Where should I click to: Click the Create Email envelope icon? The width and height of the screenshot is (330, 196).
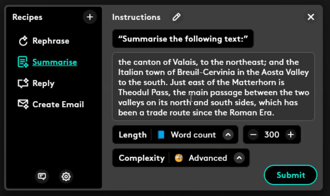click(23, 104)
